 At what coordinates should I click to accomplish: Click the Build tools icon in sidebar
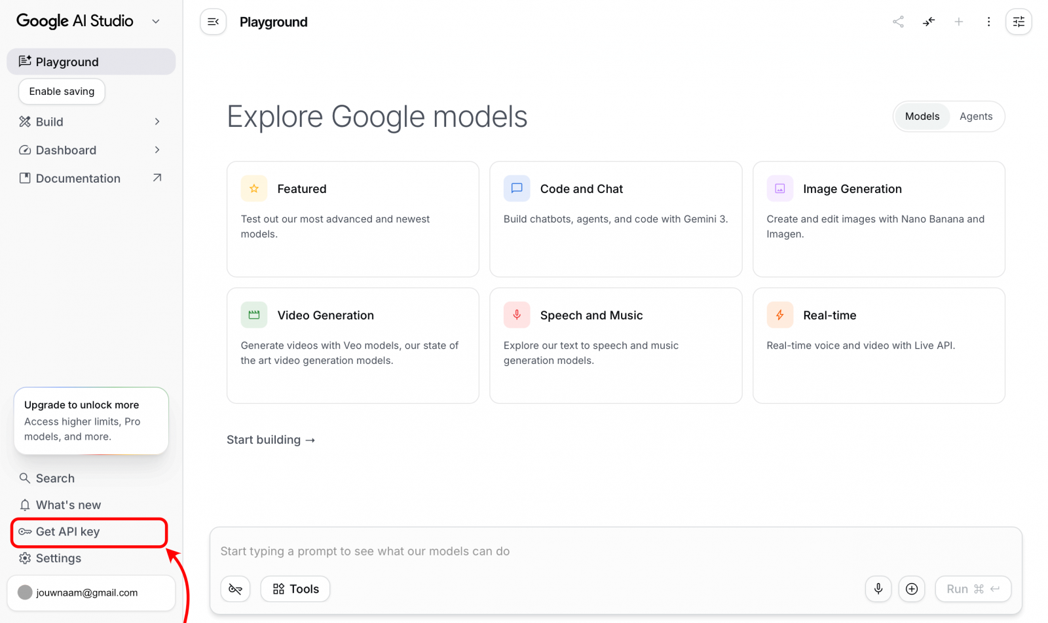click(x=25, y=122)
